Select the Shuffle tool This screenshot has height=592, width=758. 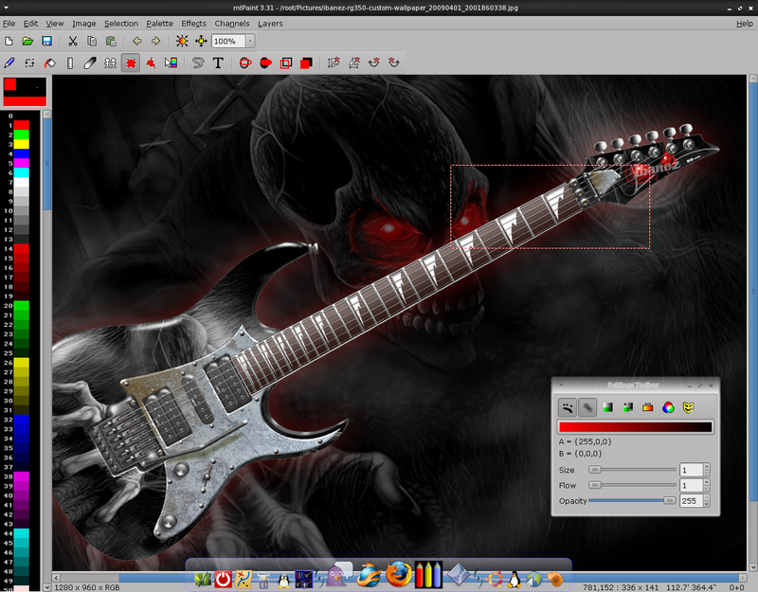(29, 63)
